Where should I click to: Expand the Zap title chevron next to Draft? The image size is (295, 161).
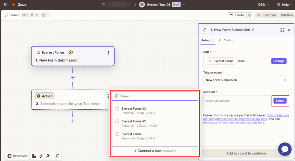pyautogui.click(x=184, y=5)
